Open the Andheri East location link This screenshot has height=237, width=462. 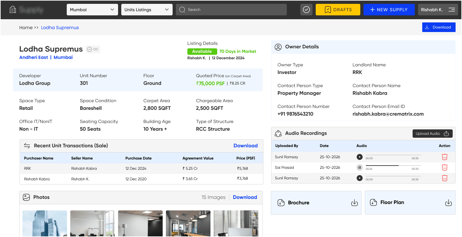click(x=34, y=57)
